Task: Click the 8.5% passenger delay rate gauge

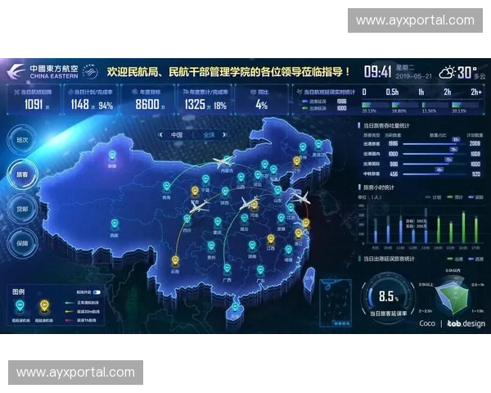Action: (388, 298)
